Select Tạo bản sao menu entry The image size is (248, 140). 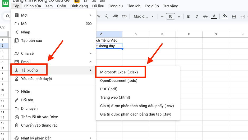coord(53,41)
